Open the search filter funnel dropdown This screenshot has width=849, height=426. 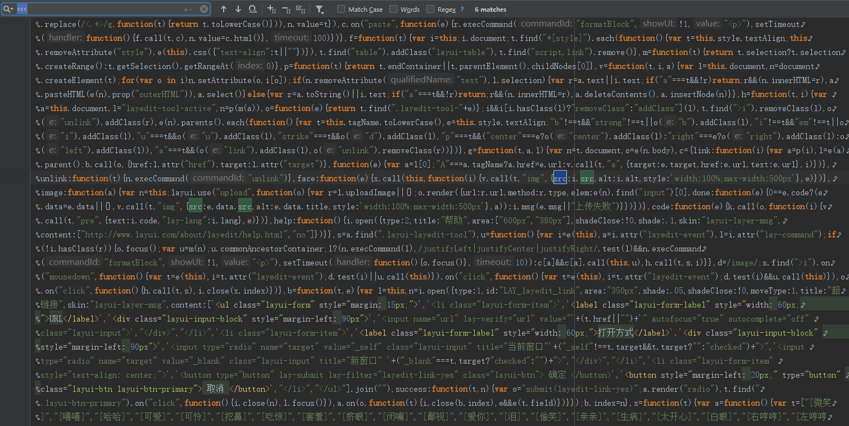coord(320,9)
